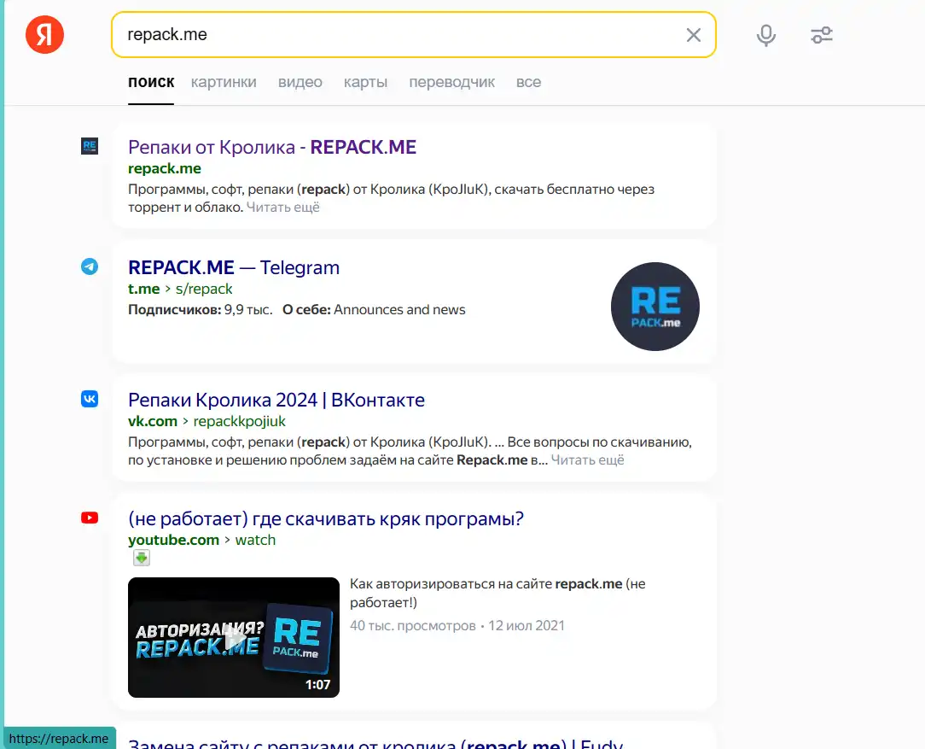This screenshot has width=925, height=749.
Task: Click the Yandex logo icon
Action: pos(45,34)
